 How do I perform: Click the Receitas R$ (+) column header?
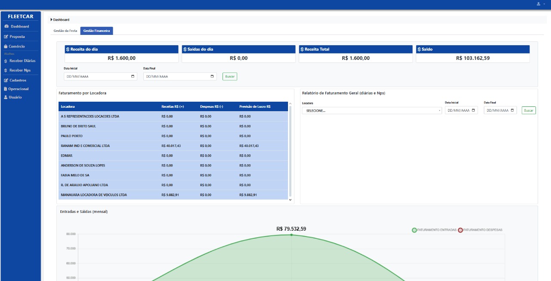click(x=173, y=106)
